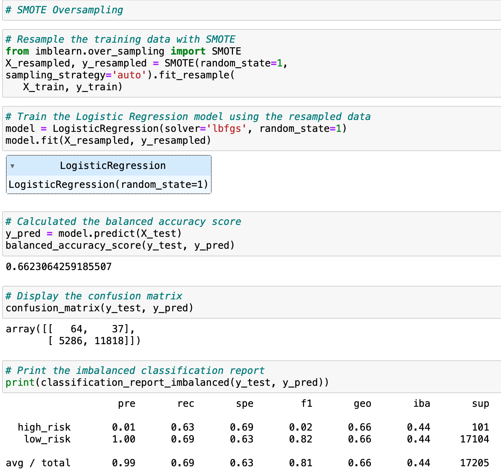Viewport: 501px width, 475px height.
Task: Collapse the LogisticRegression estimator triangle
Action: click(x=12, y=166)
